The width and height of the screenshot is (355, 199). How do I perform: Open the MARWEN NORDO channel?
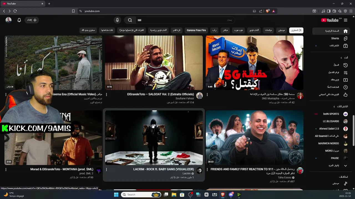tap(331, 143)
